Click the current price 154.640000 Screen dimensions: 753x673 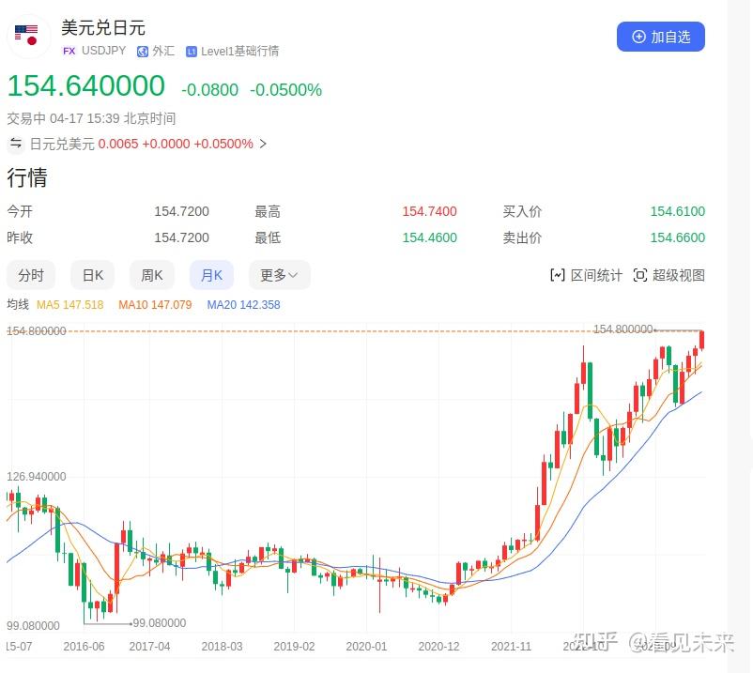86,86
